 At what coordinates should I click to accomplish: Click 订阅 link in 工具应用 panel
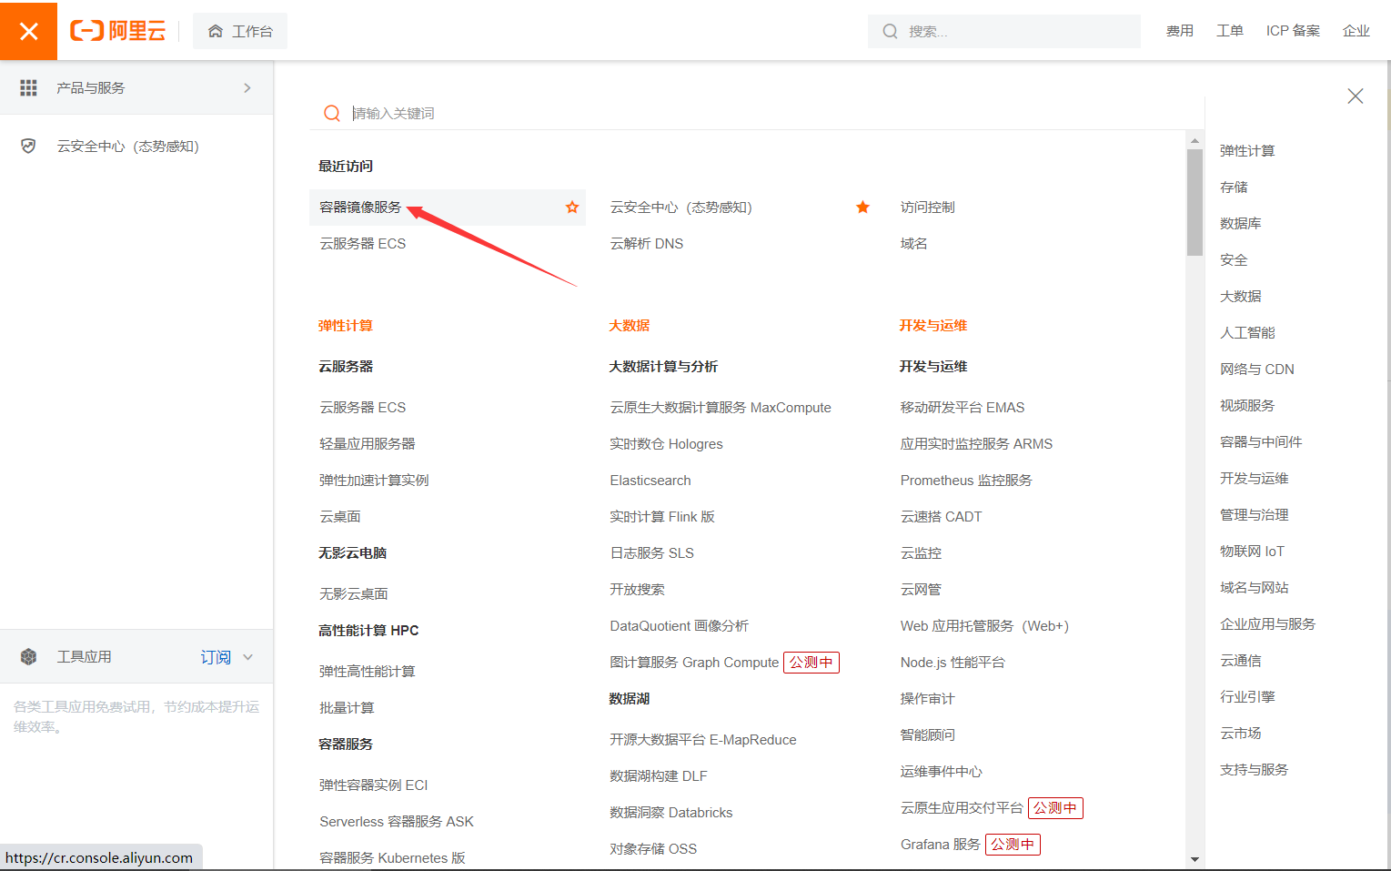(216, 657)
